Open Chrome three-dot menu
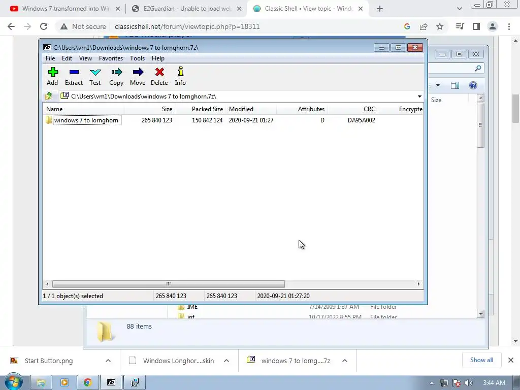Viewport: 520px width, 390px height. click(509, 26)
